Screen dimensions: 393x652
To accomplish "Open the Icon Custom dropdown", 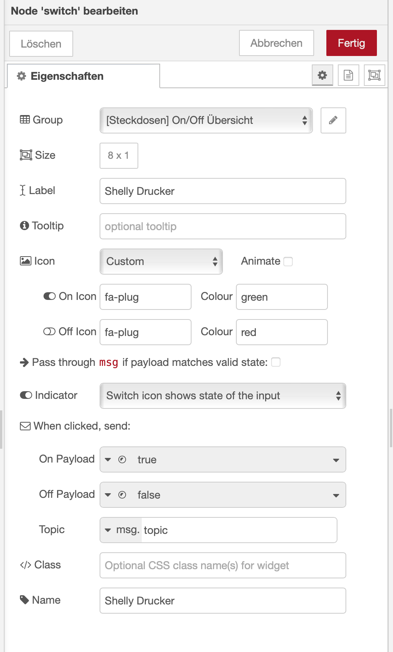I will 161,262.
